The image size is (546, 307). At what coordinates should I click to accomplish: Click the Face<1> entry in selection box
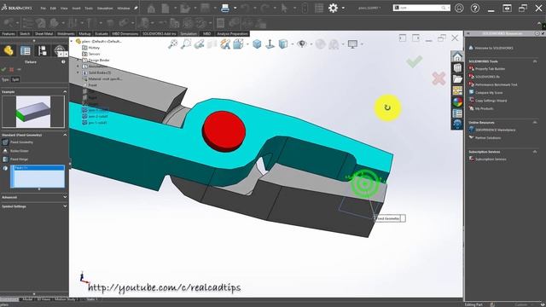(38, 168)
